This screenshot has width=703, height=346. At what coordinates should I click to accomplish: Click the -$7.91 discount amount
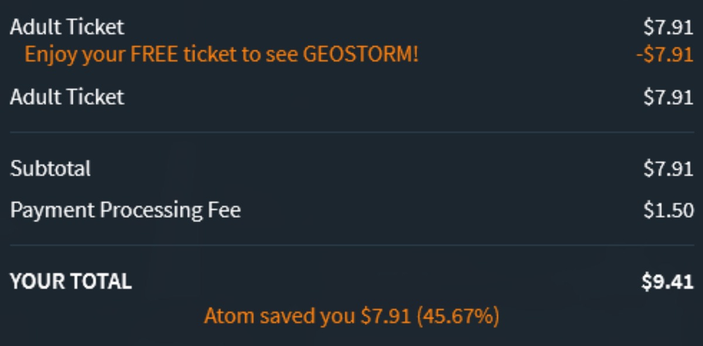[664, 55]
